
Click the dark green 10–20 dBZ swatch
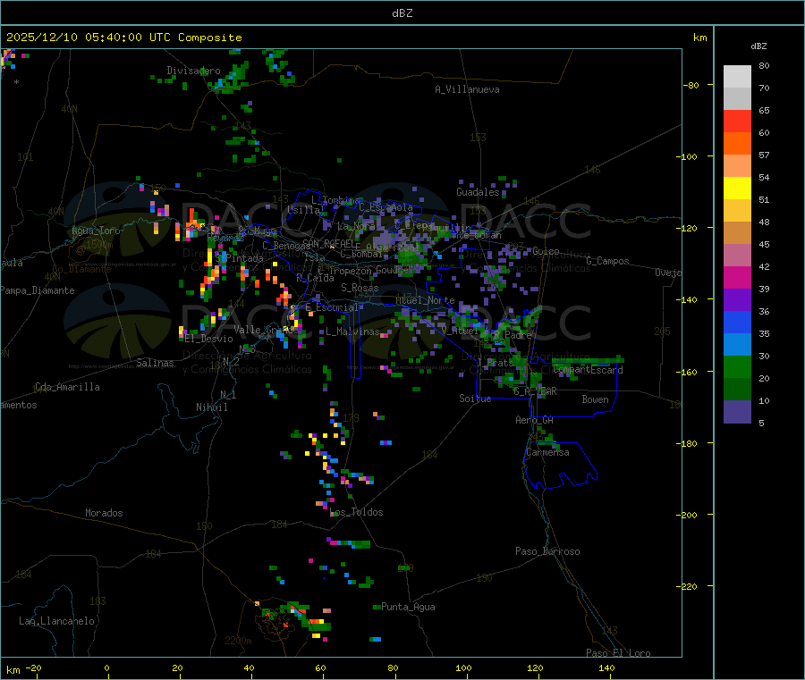(737, 390)
